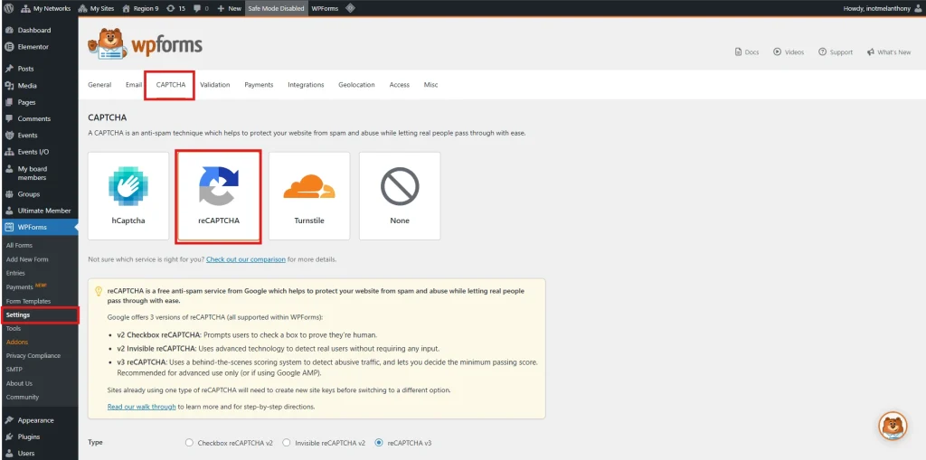The height and width of the screenshot is (460, 926).
Task: Switch to CAPTCHA settings tab
Action: [171, 85]
